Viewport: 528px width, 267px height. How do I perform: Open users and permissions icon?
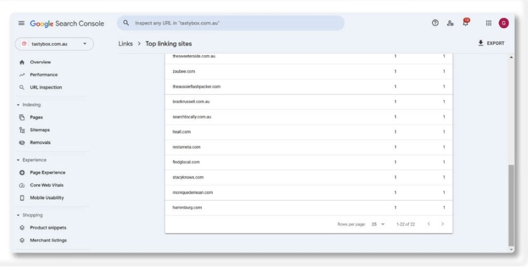tap(450, 23)
